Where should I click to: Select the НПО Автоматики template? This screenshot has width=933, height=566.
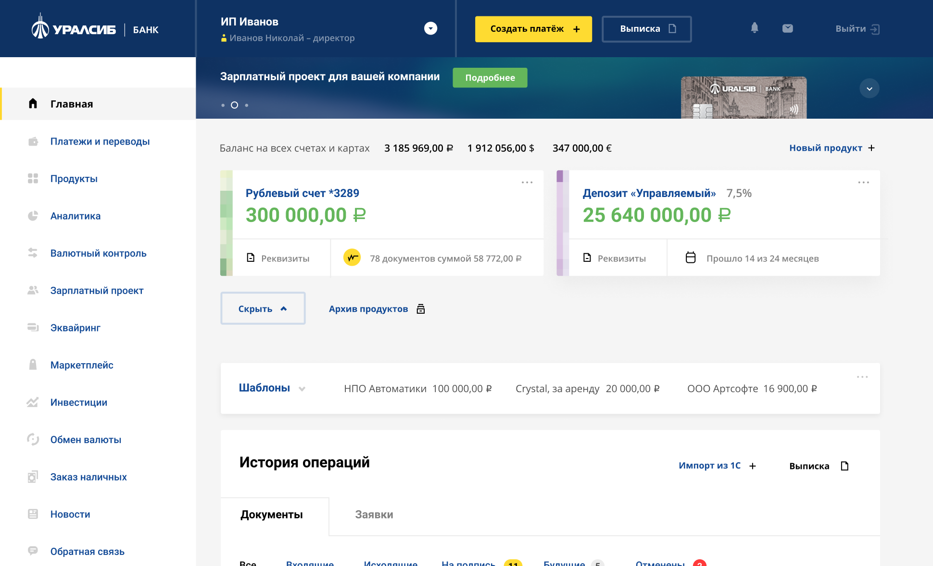417,388
